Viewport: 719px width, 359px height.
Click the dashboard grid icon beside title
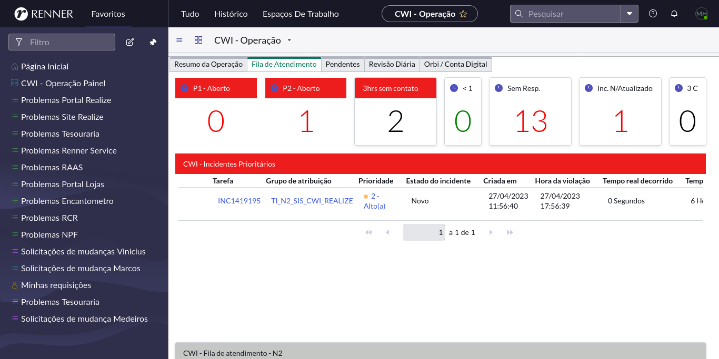[x=198, y=40]
